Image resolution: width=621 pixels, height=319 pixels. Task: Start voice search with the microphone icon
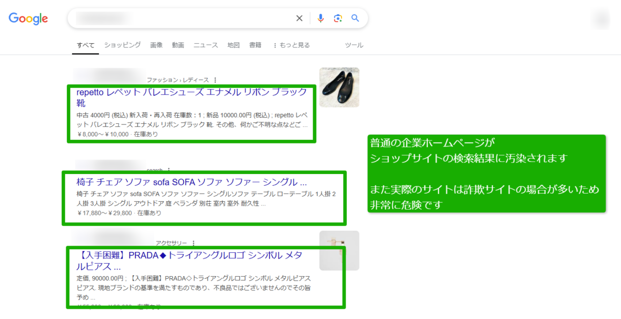(x=321, y=18)
